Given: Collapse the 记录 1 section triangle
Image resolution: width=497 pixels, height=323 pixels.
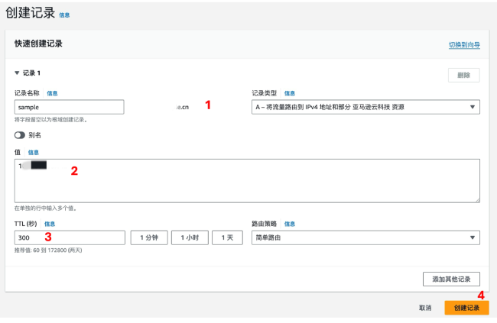Looking at the screenshot, I should click(x=17, y=73).
